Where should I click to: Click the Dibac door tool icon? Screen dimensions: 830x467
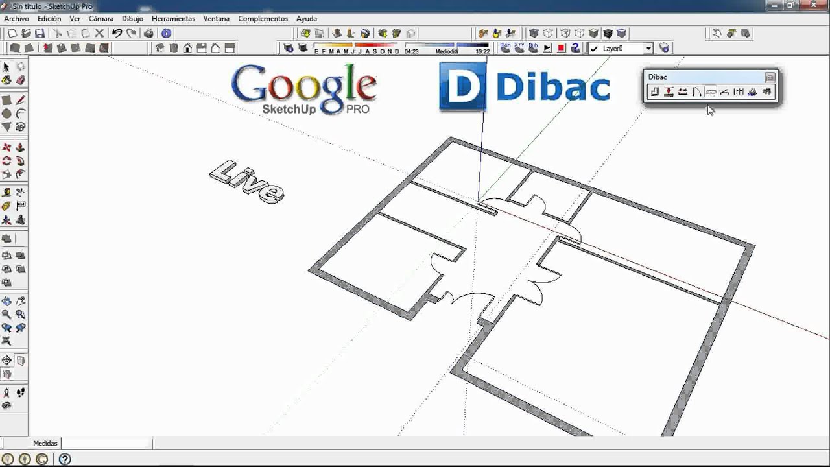(x=697, y=92)
